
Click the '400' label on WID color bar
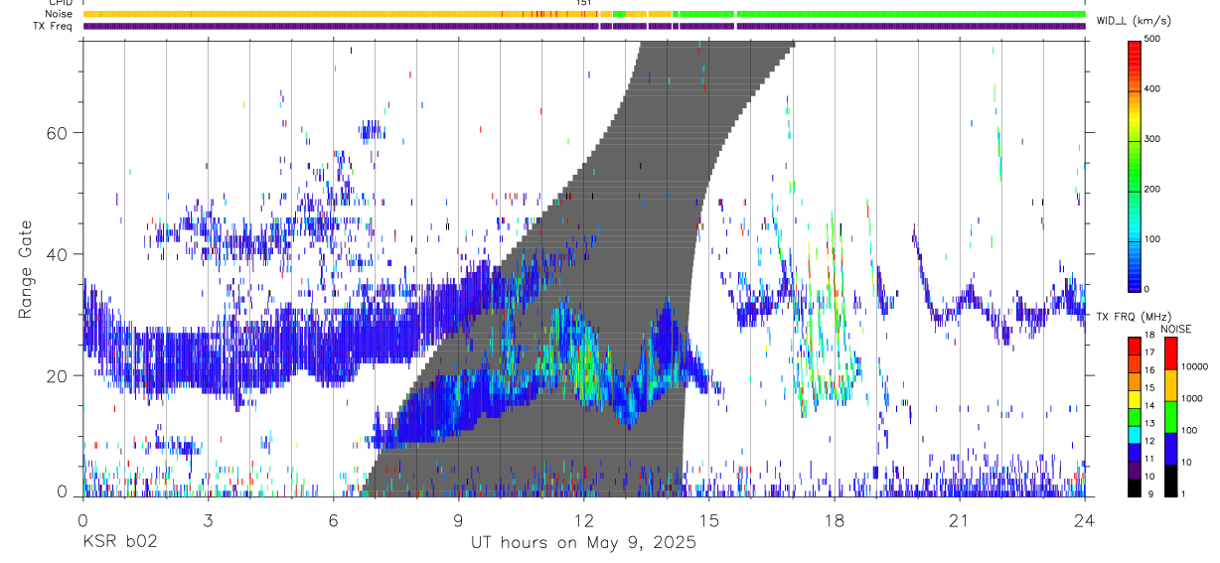click(x=1152, y=89)
